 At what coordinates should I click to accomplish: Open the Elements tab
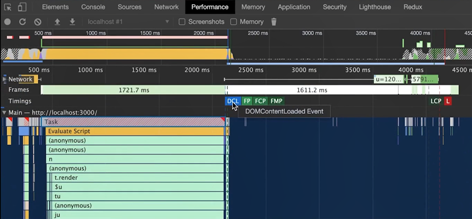coord(55,7)
